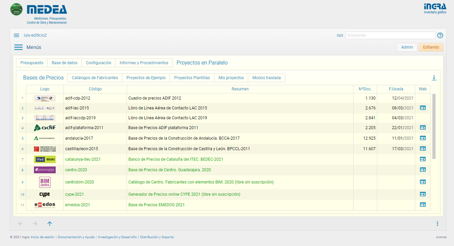Open the Inicio de sesión link

[42, 237]
